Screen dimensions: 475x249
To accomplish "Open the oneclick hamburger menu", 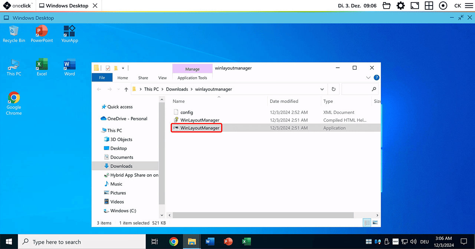I will pyautogui.click(x=469, y=6).
